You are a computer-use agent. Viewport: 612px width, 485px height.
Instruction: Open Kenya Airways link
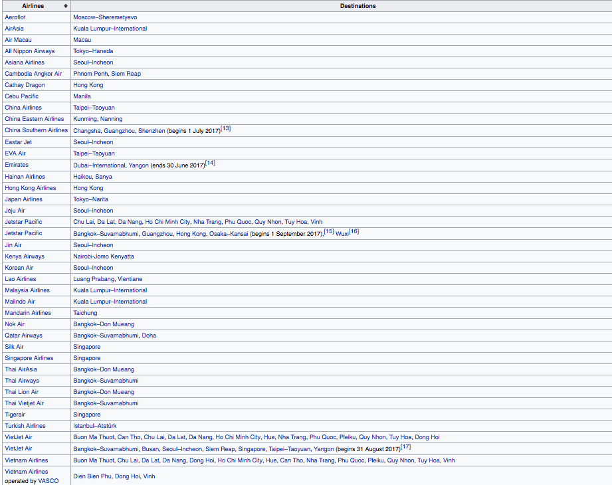click(25, 256)
